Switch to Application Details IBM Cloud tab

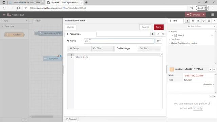tap(26, 2)
